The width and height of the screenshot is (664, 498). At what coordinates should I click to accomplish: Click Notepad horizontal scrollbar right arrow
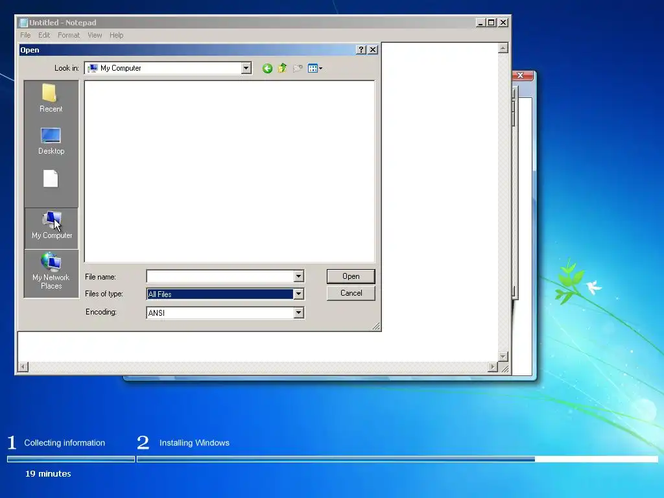tap(493, 367)
